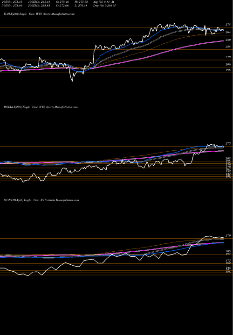
Task: Click the 219 price label on daily chart
Action: [228, 57]
